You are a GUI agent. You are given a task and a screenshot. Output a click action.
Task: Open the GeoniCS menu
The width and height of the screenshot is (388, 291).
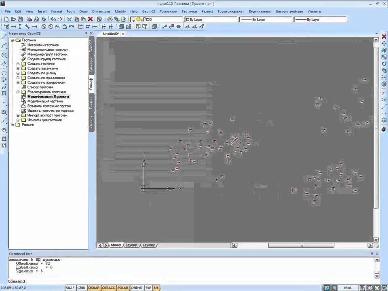click(149, 11)
